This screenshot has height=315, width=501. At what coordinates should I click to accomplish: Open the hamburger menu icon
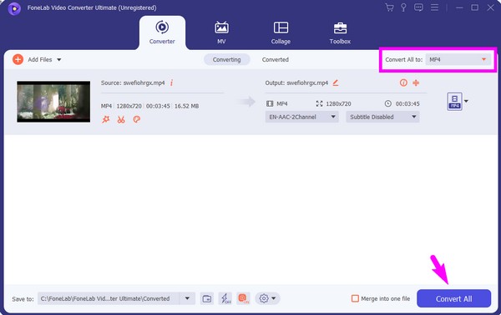click(x=434, y=7)
